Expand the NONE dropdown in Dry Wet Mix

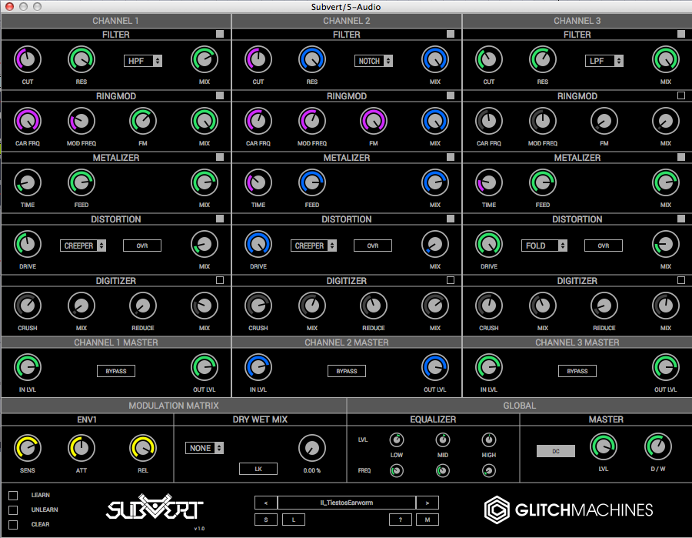pos(205,448)
